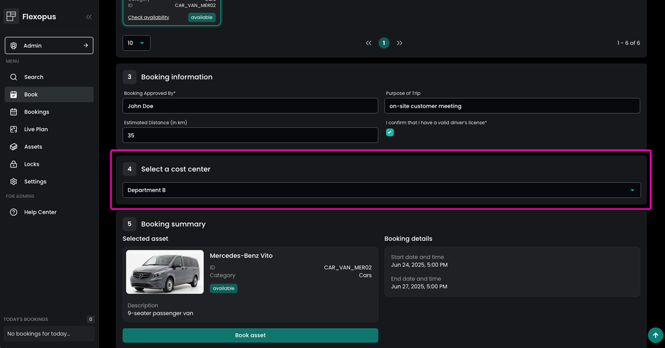
Task: Open Assets via the cube icon
Action: coord(14,147)
